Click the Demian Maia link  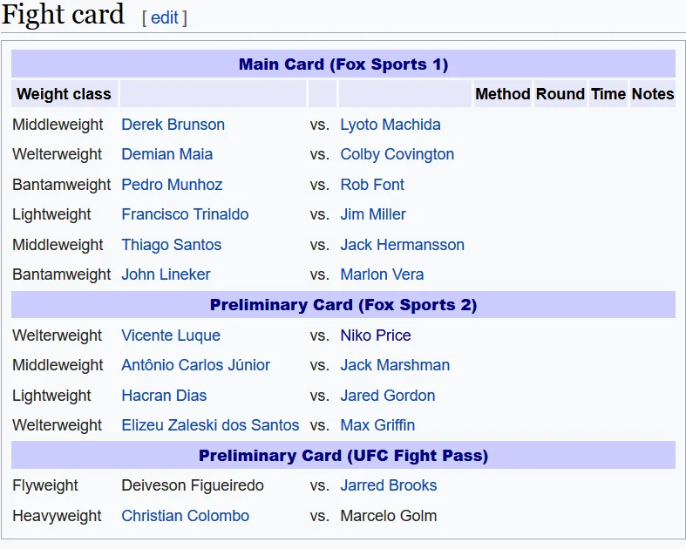click(x=166, y=154)
